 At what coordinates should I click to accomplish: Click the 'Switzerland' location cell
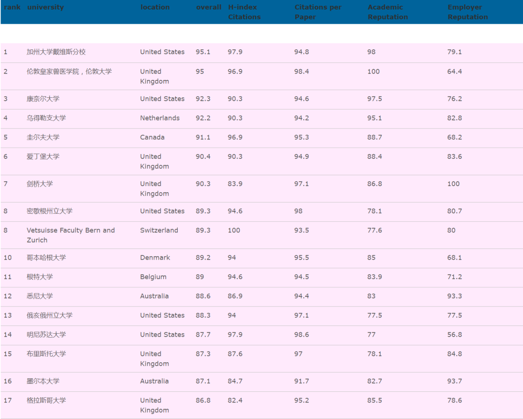[159, 231]
